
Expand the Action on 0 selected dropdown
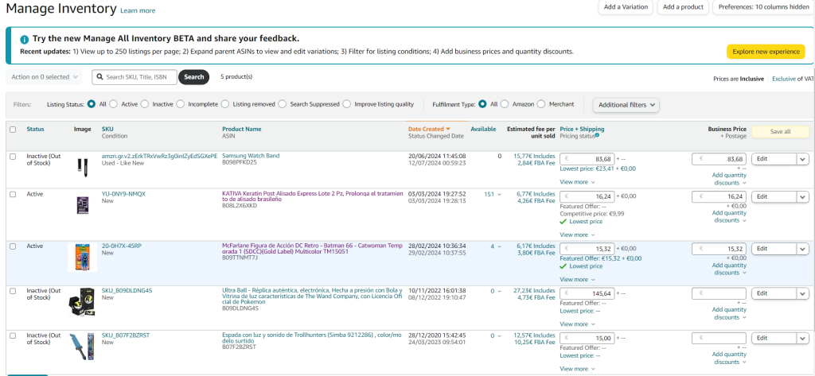click(x=44, y=77)
